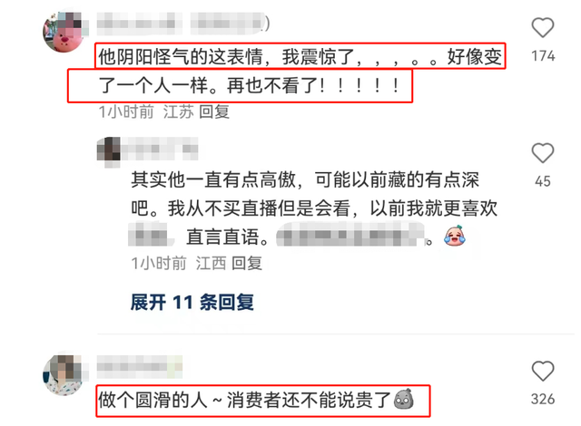The width and height of the screenshot is (581, 426).
Task: Tap the gray emoji after 说贵了
Action: [403, 400]
